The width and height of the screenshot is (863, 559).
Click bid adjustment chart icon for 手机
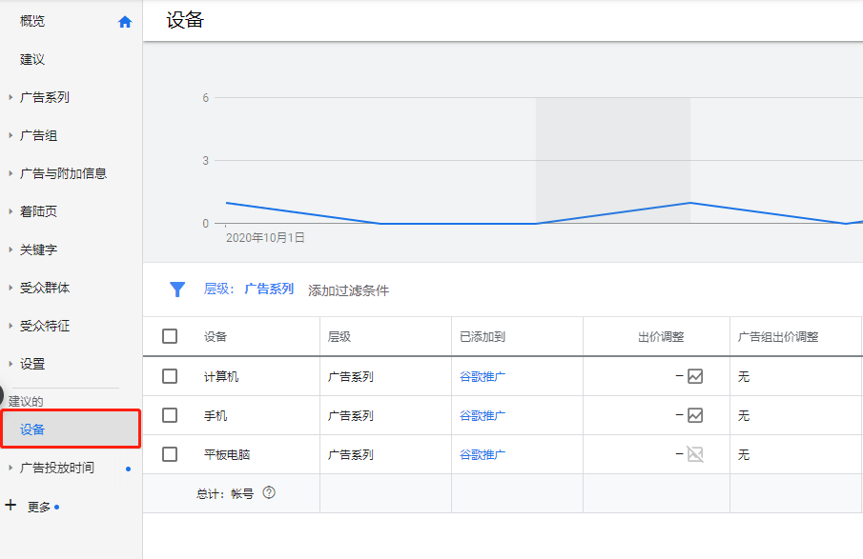pyautogui.click(x=695, y=415)
